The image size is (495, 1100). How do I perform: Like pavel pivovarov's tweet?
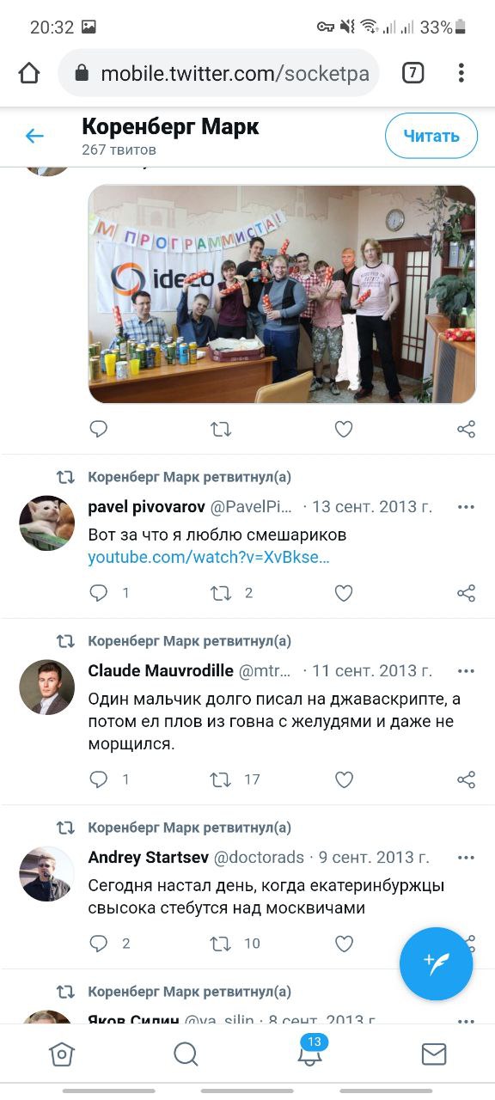344,593
